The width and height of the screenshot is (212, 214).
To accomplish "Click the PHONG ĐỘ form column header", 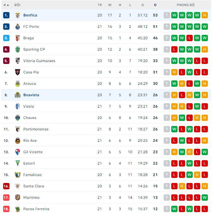I will coord(186,5).
